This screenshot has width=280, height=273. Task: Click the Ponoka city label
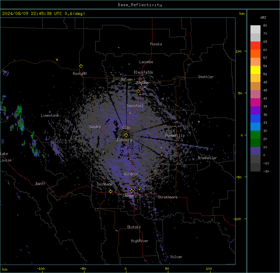click(x=156, y=44)
